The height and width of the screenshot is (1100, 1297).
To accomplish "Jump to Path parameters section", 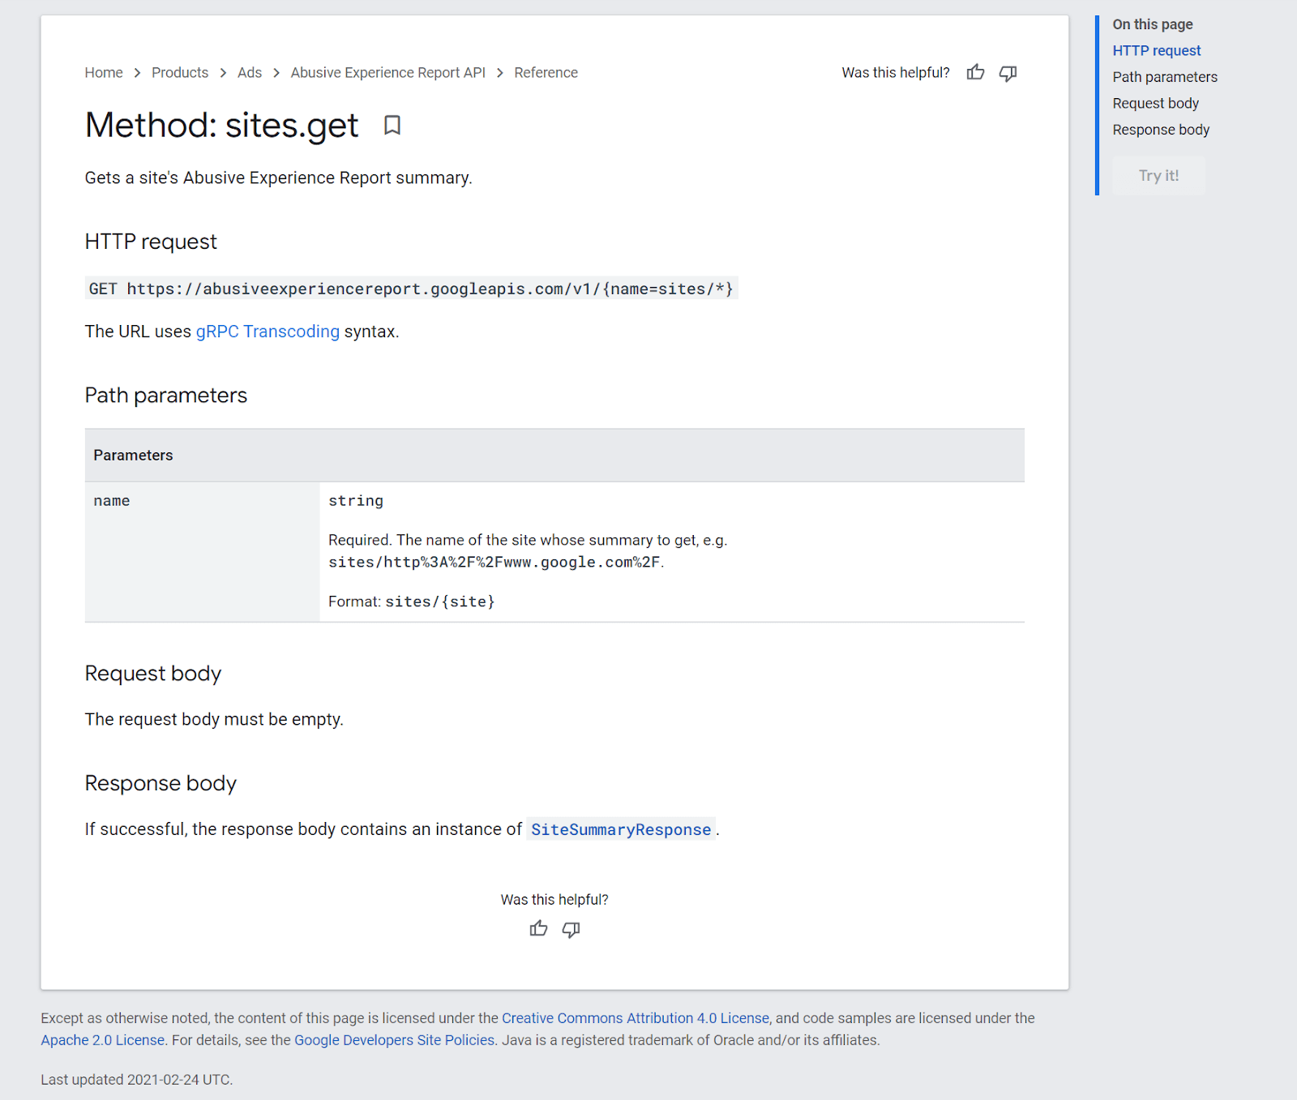I will pyautogui.click(x=1165, y=77).
